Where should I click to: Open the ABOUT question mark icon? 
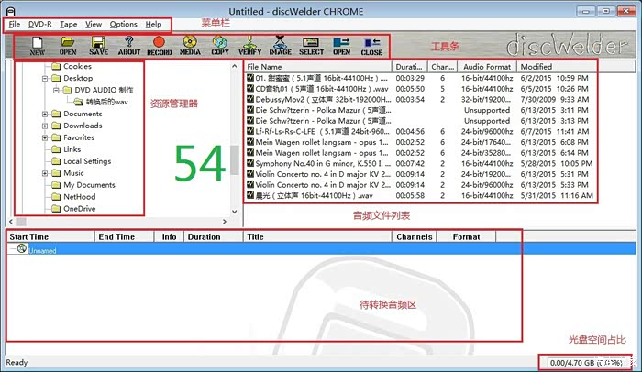pos(128,46)
